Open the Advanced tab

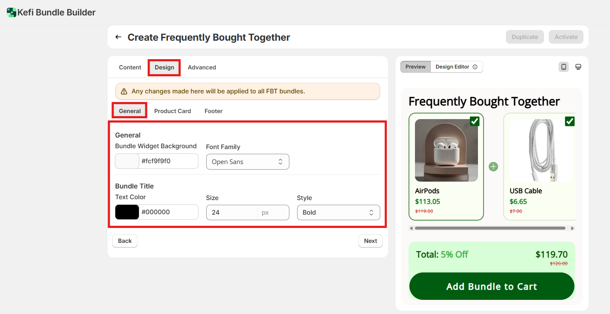coord(202,67)
